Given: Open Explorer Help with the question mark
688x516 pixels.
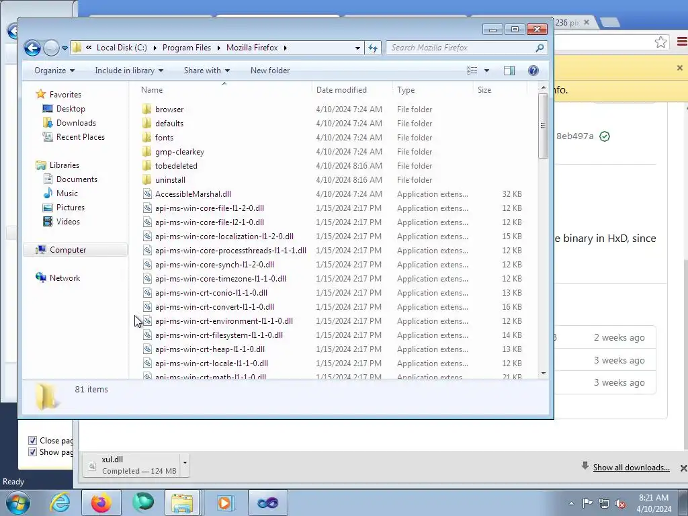Looking at the screenshot, I should 533,71.
